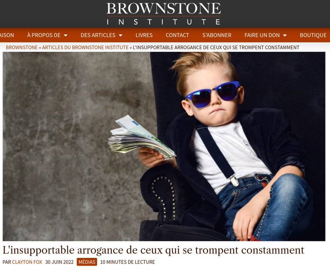Select the FAIRE UN DON menu label
330x271 pixels.
point(262,35)
